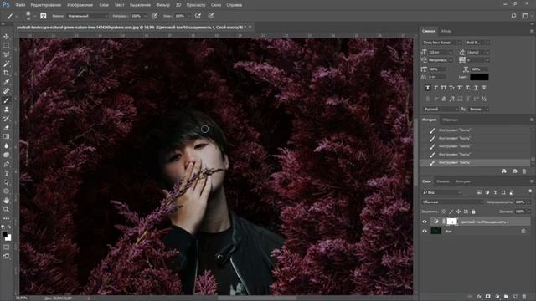The width and height of the screenshot is (536, 301).
Task: Open the File menu
Action: tap(20, 5)
